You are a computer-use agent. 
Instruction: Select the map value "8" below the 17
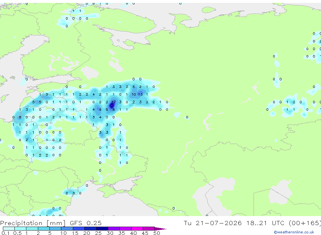click(114, 109)
